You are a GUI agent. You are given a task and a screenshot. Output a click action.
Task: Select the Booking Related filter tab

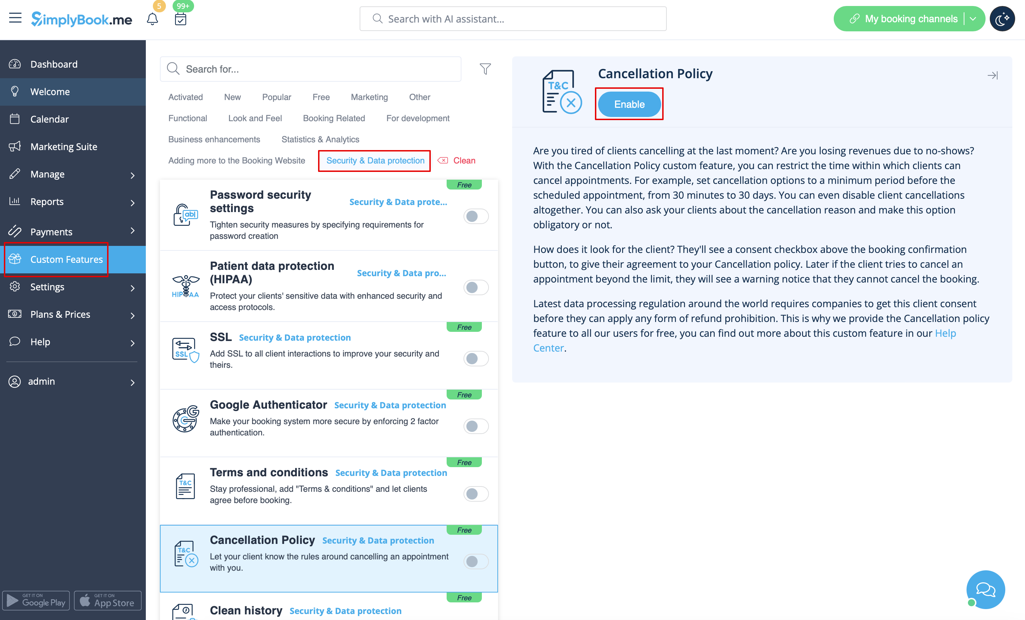point(334,118)
